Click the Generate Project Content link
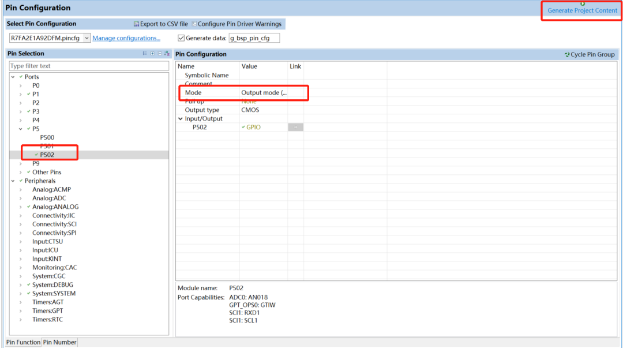 coord(582,11)
